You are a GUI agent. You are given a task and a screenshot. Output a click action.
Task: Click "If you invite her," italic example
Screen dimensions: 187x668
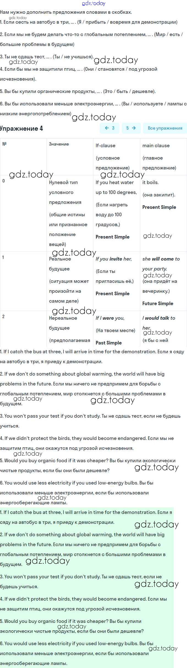tap(114, 259)
